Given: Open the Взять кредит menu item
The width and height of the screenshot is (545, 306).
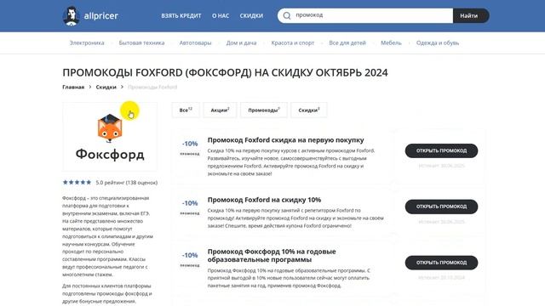Looking at the screenshot, I should [181, 15].
